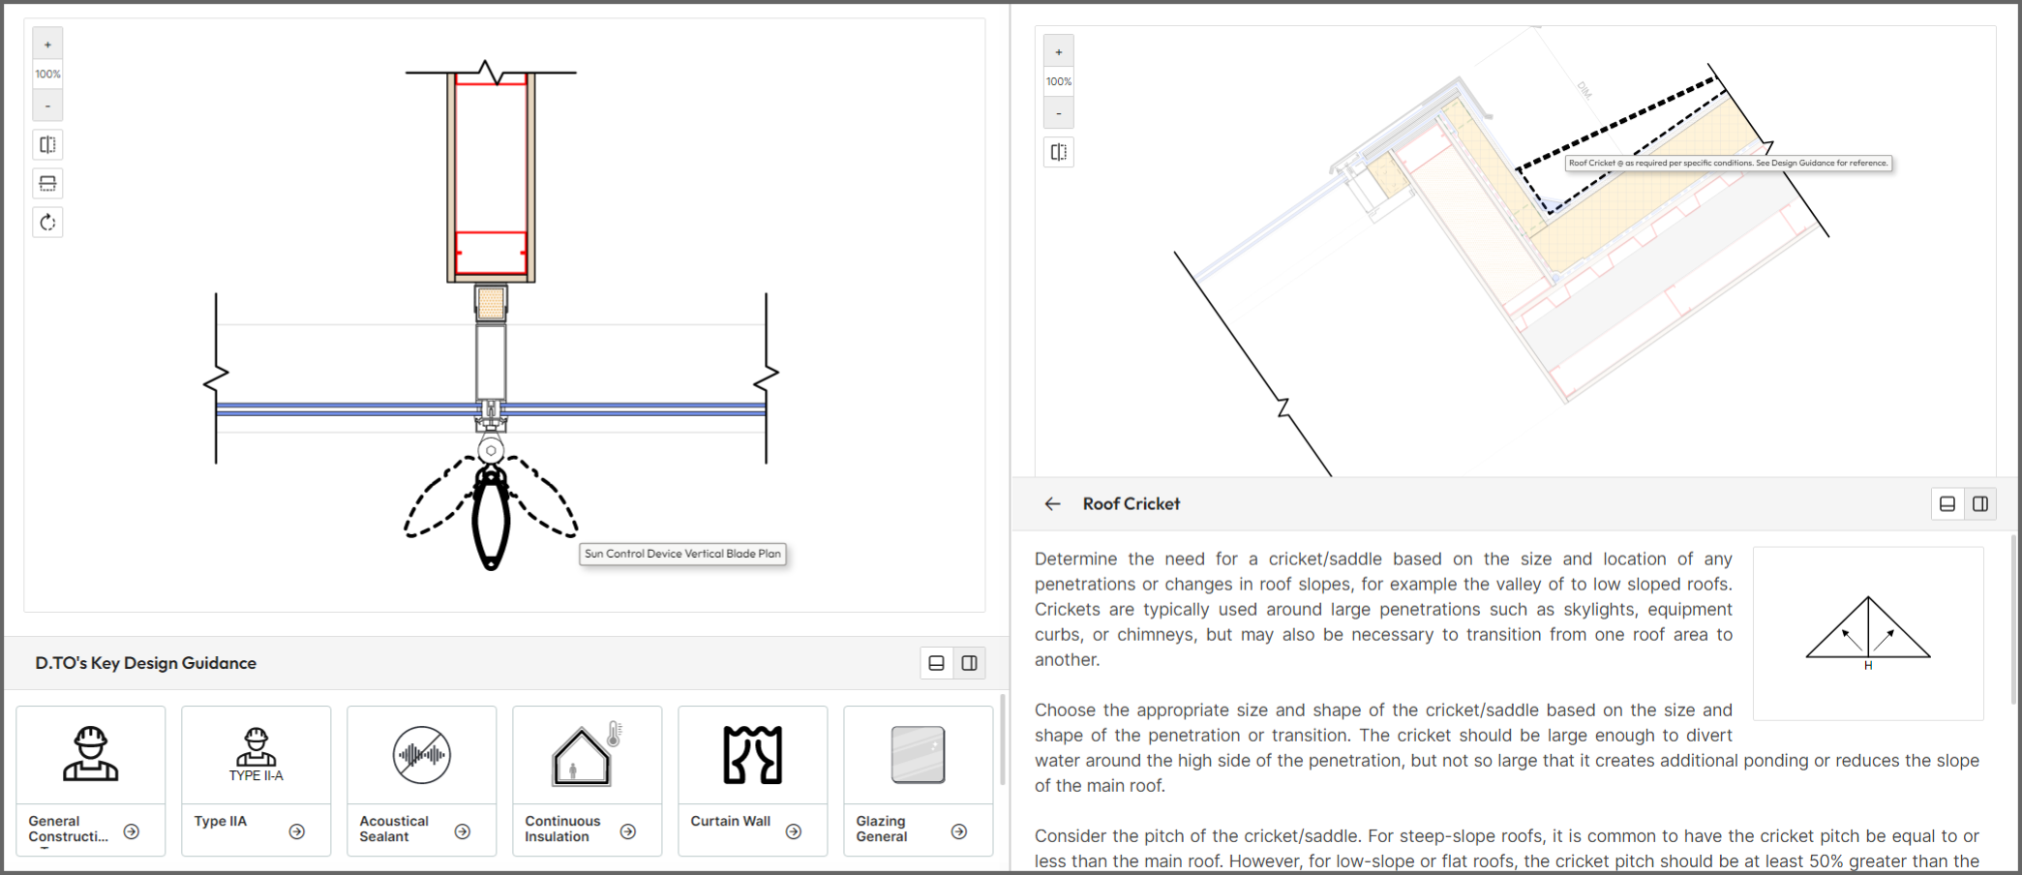Open Acoustical Sealant card arrow
The width and height of the screenshot is (2022, 875).
pyautogui.click(x=463, y=831)
